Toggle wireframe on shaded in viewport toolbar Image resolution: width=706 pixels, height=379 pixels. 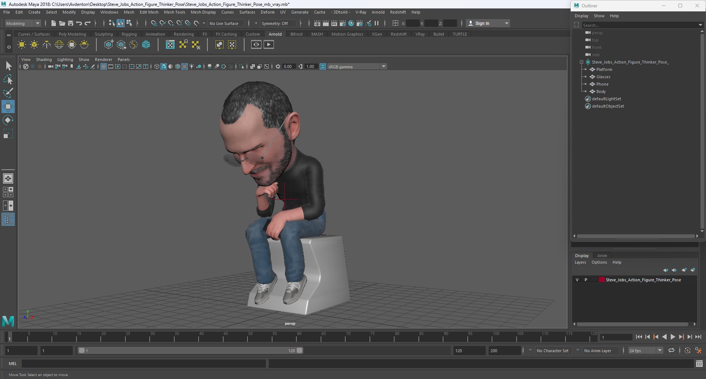tap(178, 66)
